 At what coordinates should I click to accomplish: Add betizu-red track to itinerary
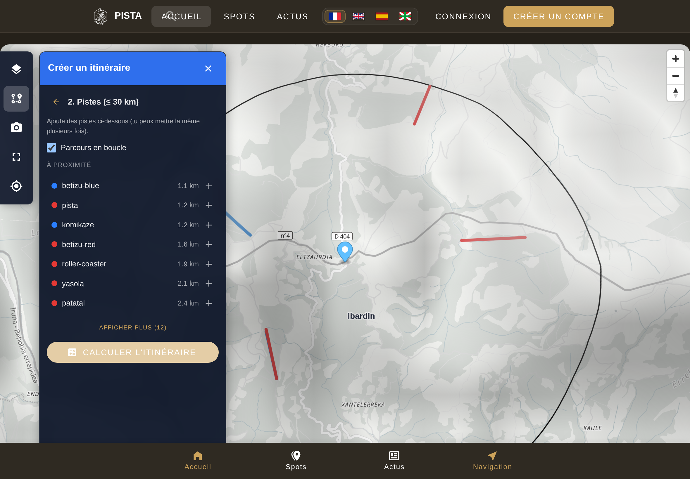pyautogui.click(x=209, y=244)
